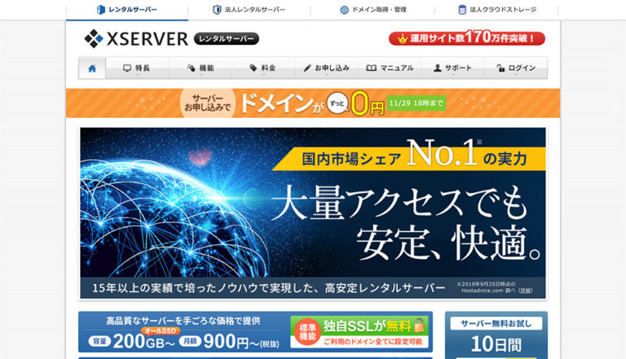Open the 料金 navigation menu
626x359 pixels.
point(263,68)
